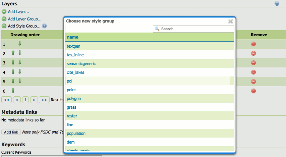The image size is (286, 157).
Task: Close the Choose new style group dialog
Action: point(230,21)
